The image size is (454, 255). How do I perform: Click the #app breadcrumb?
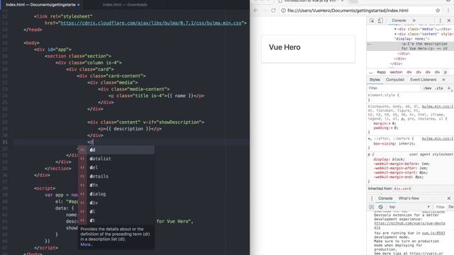[x=382, y=72]
